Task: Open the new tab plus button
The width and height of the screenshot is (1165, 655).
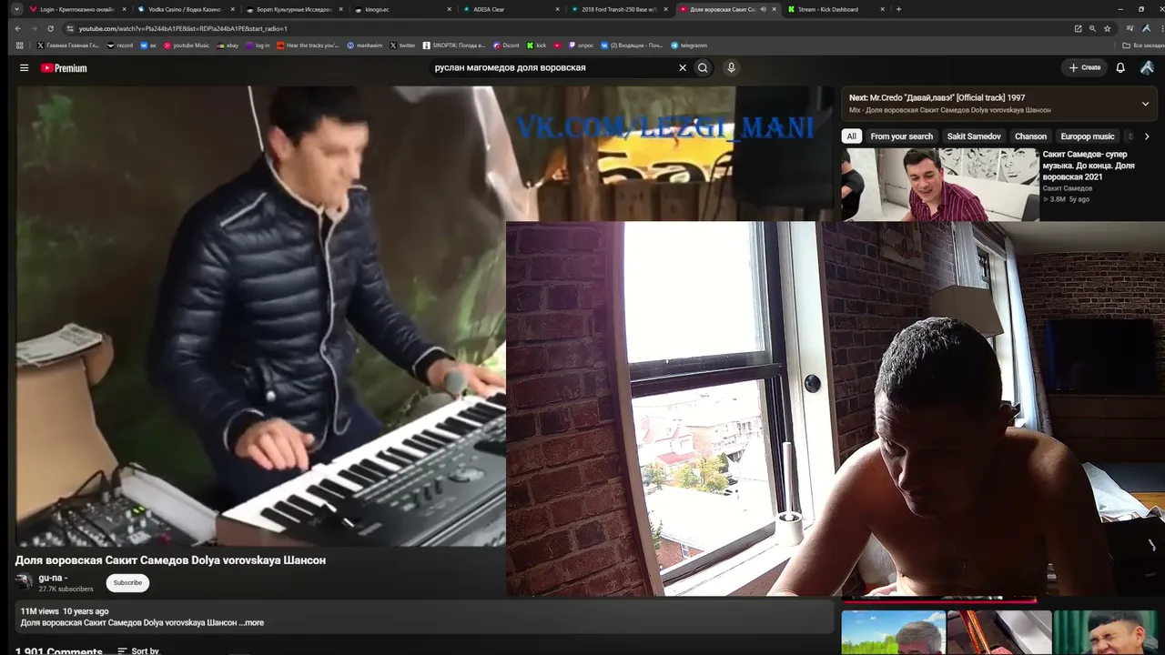Action: point(898,9)
